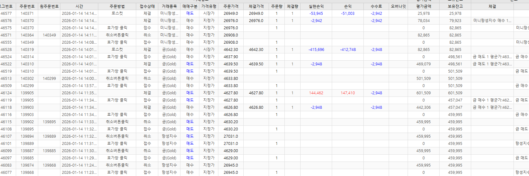529x176 pixels.
Task: Click the 오버나잇 column header
Action: [398, 6]
